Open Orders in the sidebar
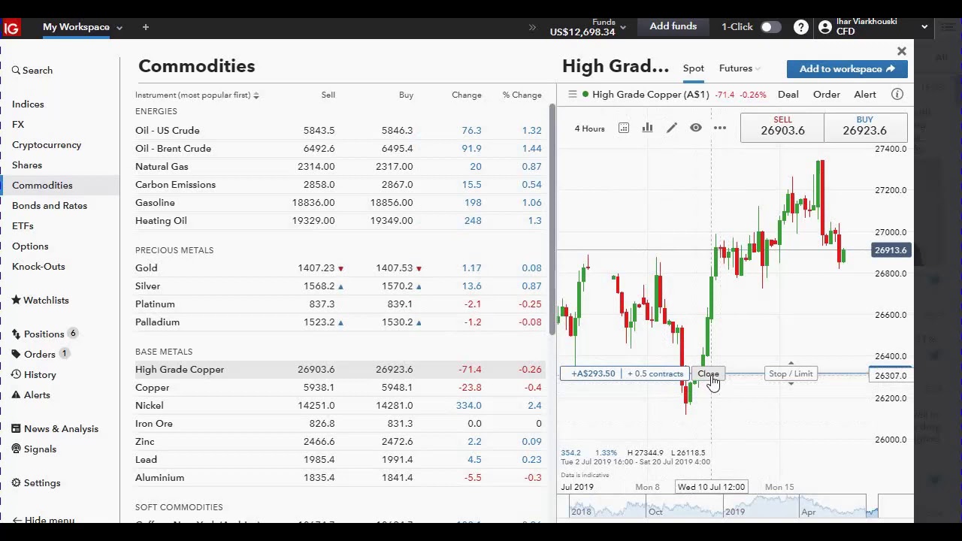Viewport: 962px width, 541px height. click(x=40, y=355)
